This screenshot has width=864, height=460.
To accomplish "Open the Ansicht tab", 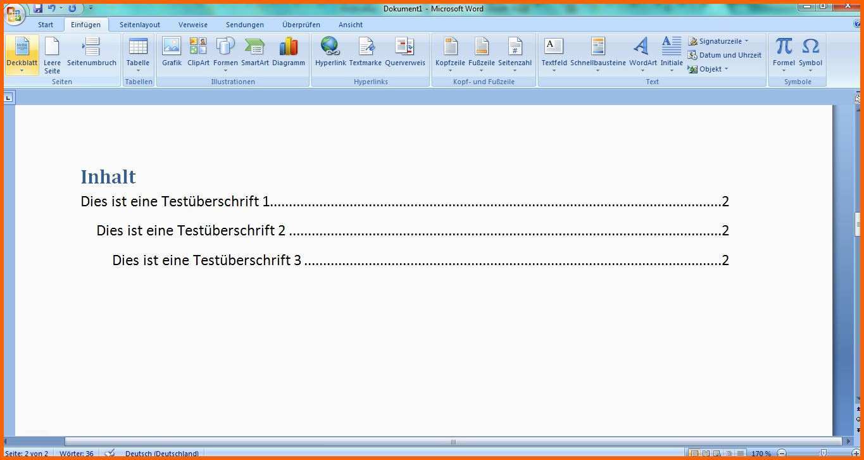I will pyautogui.click(x=351, y=25).
